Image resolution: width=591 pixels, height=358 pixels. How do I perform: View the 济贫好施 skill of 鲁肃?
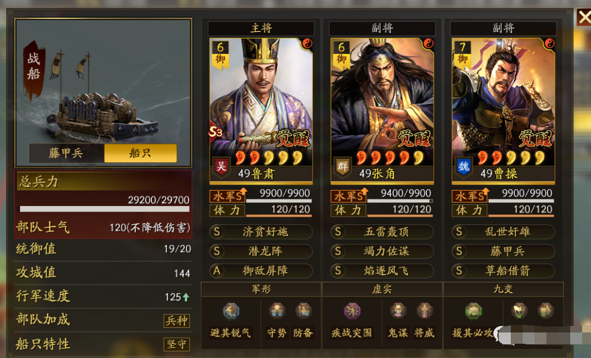[x=261, y=232]
